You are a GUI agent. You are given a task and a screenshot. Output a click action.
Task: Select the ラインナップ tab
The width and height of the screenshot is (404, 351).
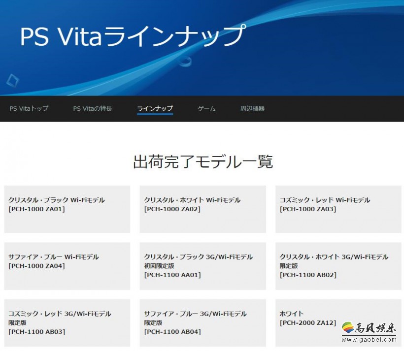(x=155, y=108)
